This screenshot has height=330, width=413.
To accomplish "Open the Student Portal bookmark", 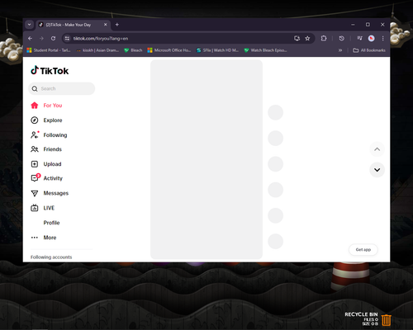I will point(49,50).
